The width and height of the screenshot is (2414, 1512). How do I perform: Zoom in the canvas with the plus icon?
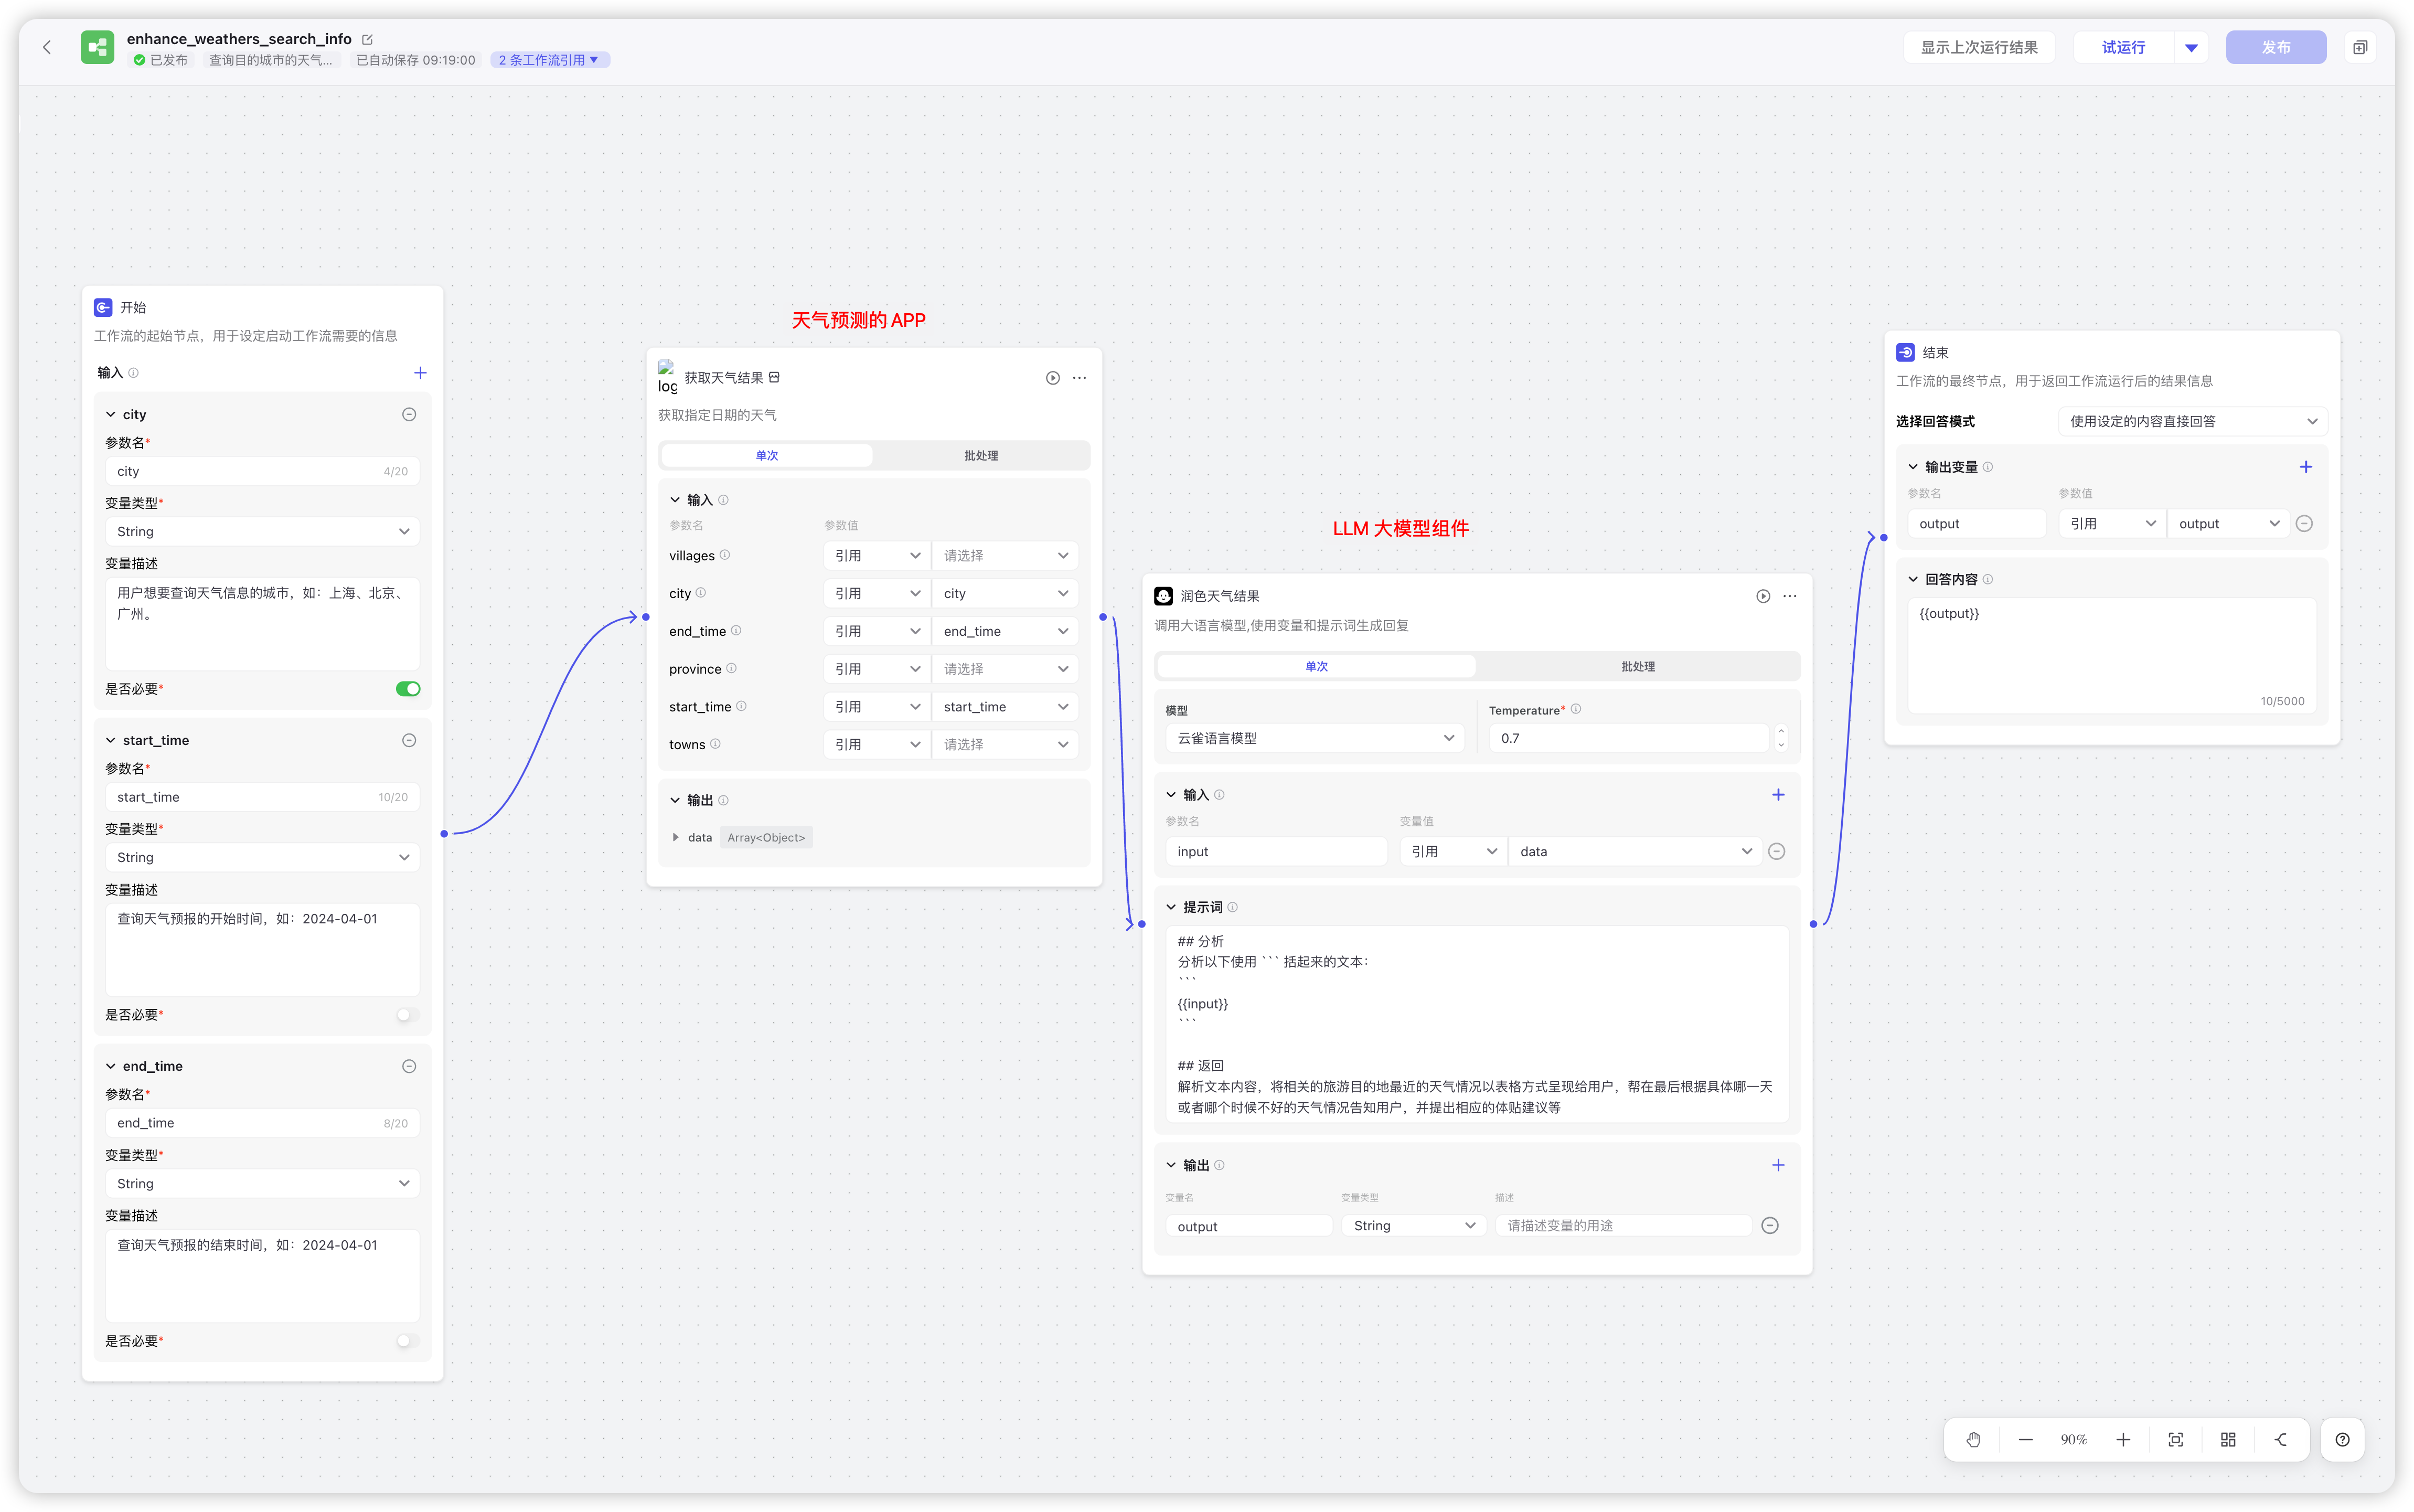(2123, 1440)
